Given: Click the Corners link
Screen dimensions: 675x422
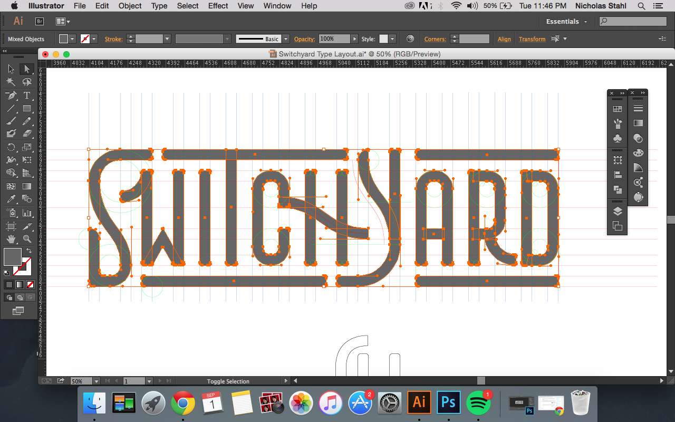Looking at the screenshot, I should coord(435,39).
